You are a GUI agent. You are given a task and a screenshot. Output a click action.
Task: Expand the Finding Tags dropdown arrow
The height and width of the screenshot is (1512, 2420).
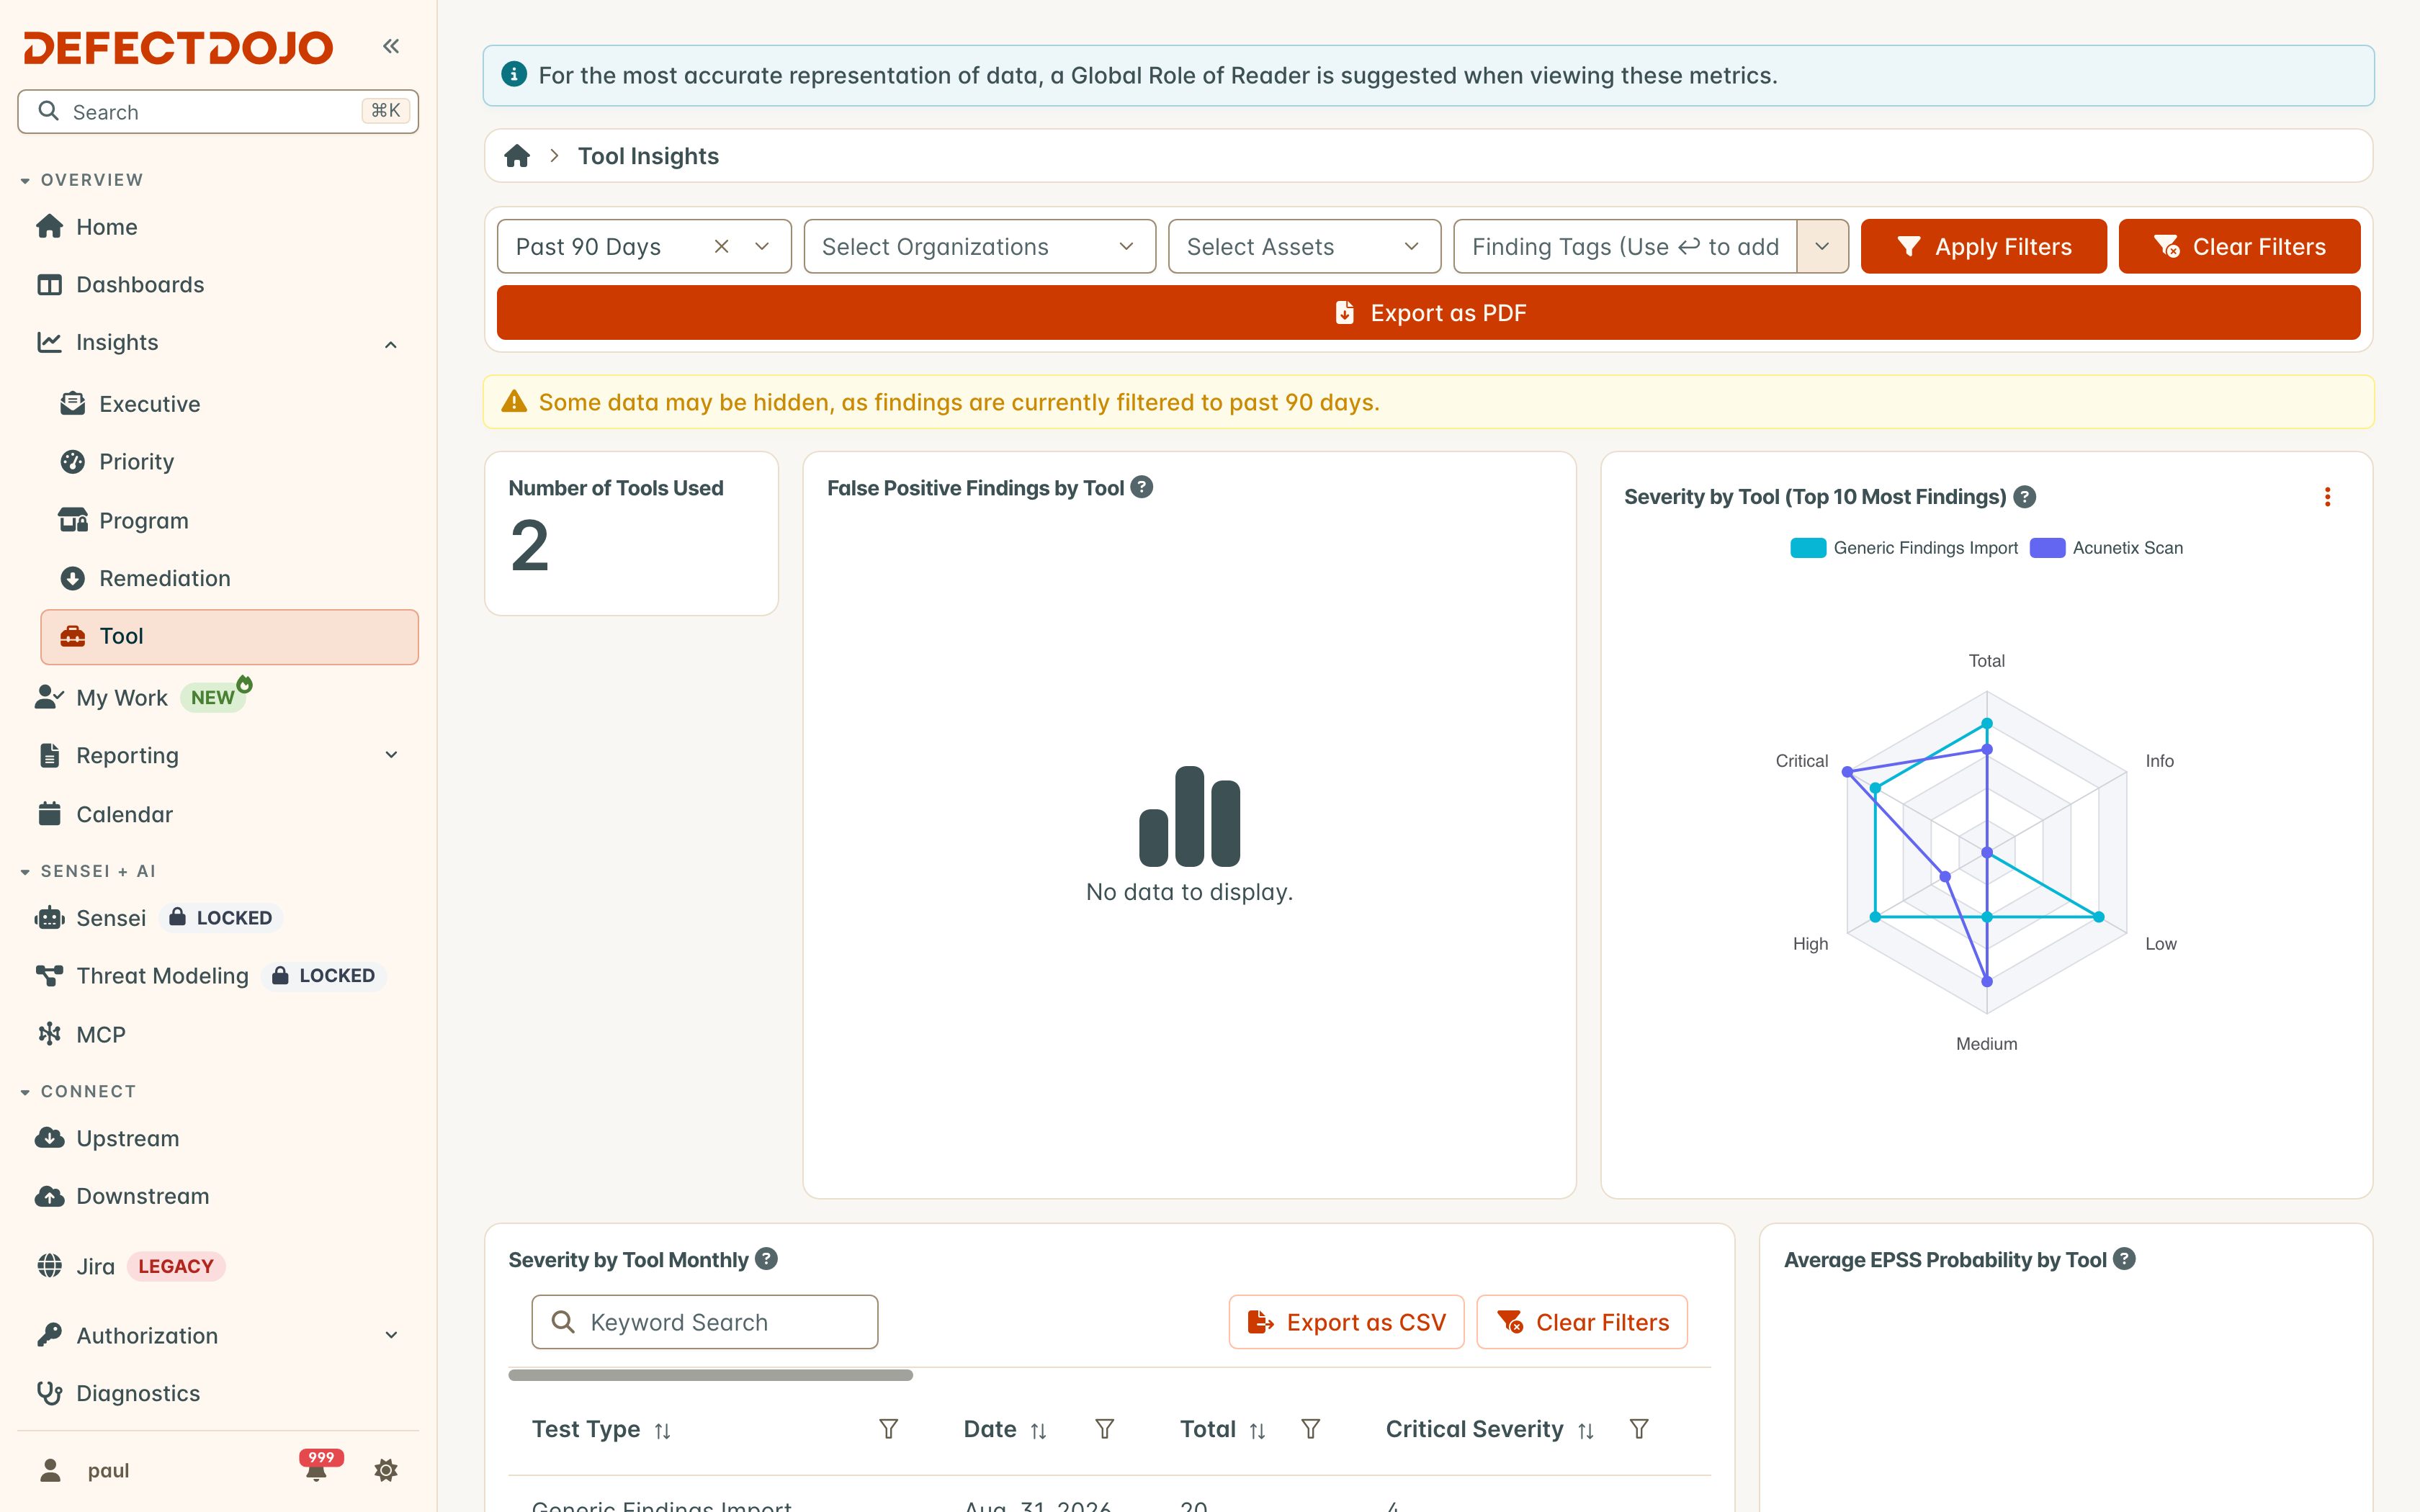click(x=1822, y=246)
